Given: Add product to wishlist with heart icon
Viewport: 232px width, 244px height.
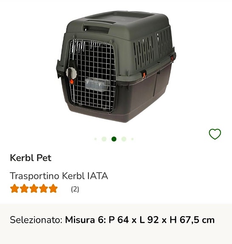Looking at the screenshot, I should [x=215, y=134].
